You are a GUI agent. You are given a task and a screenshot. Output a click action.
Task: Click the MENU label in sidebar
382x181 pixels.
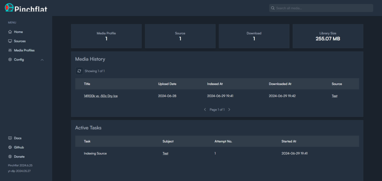[x=12, y=23]
